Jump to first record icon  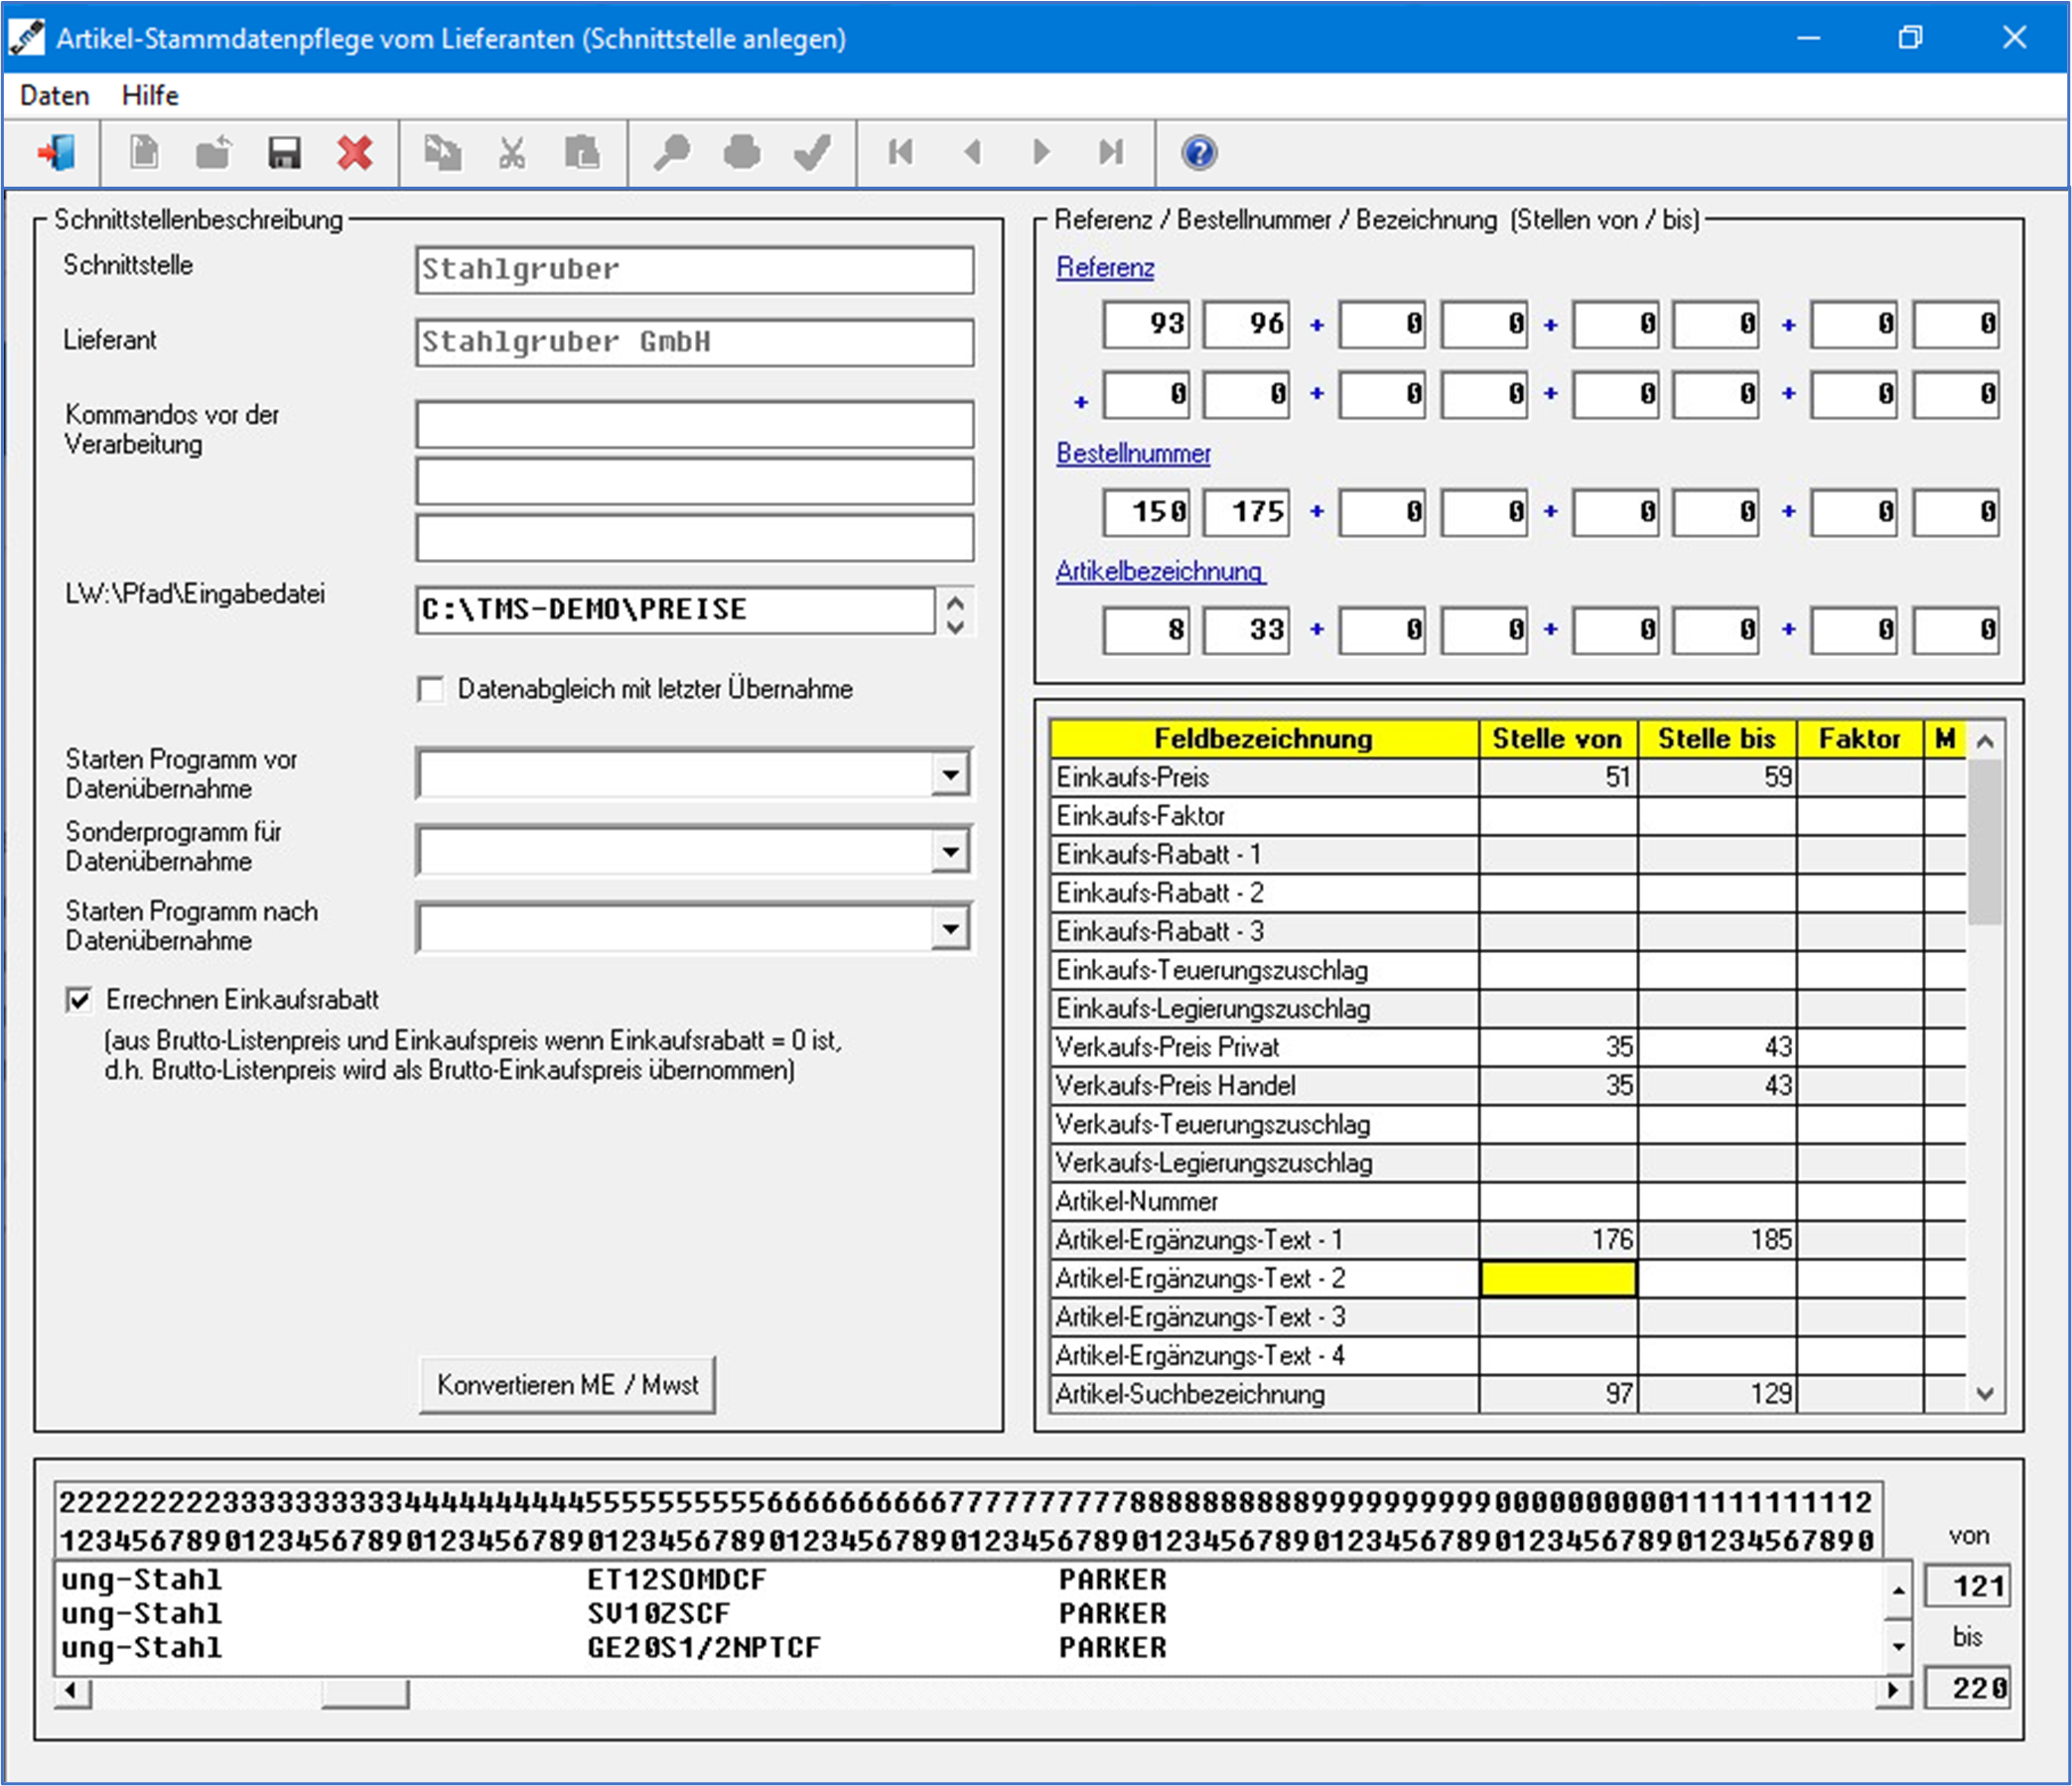(x=901, y=152)
